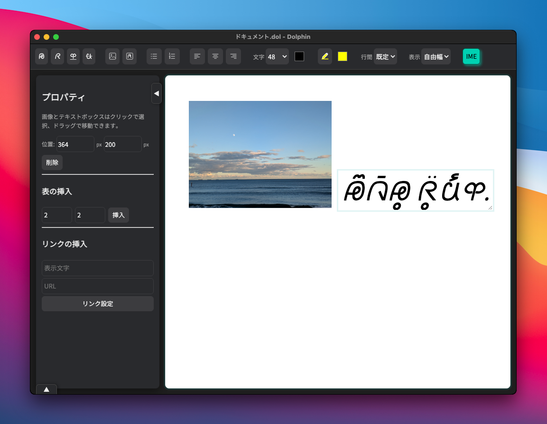This screenshot has width=547, height=424.
Task: Click the URL input field
Action: coord(98,286)
